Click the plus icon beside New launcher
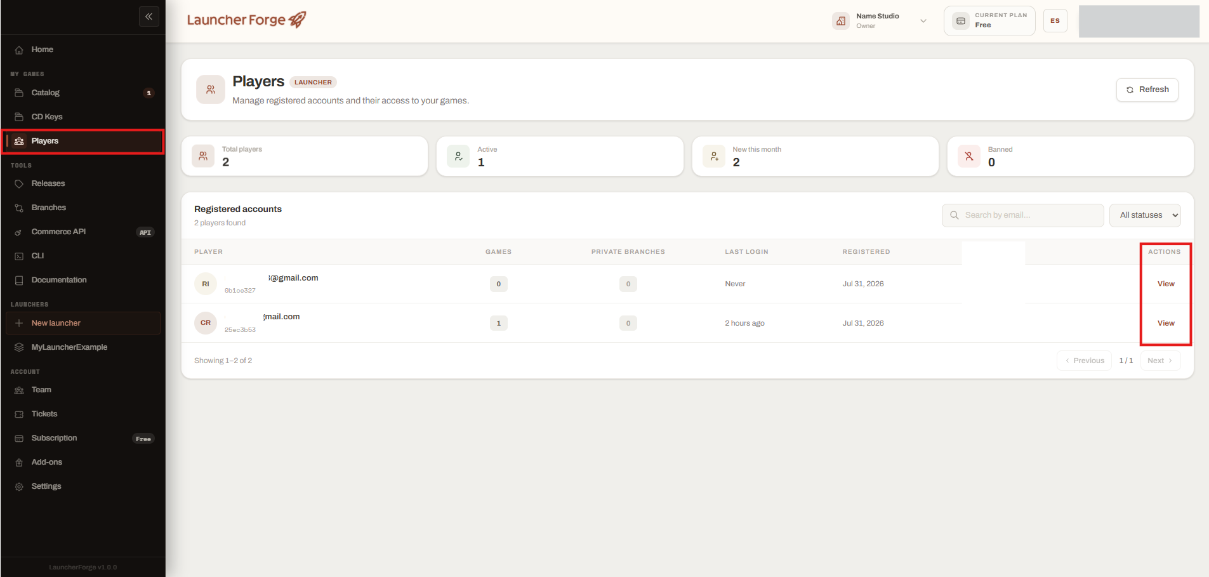 click(19, 323)
